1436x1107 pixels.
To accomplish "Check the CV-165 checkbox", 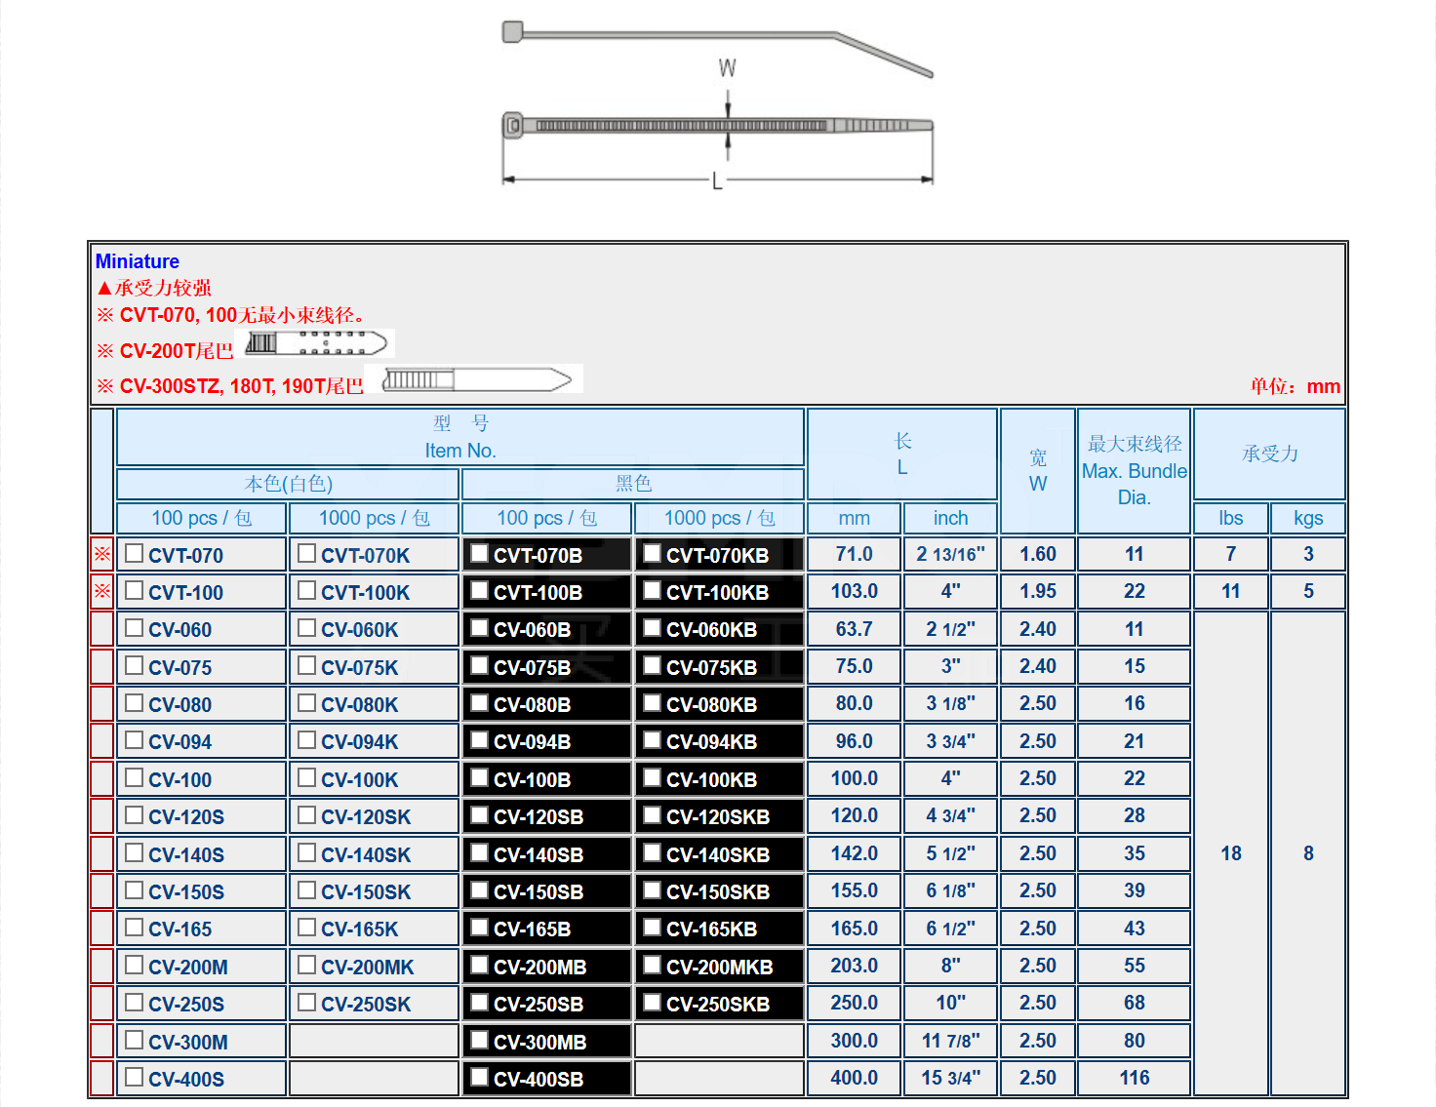I will 135,927.
